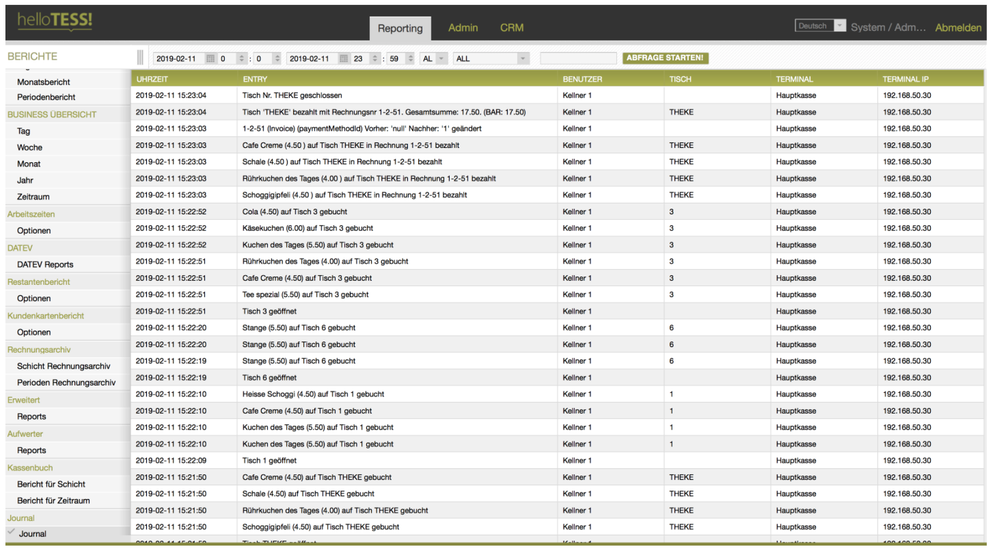Open the wide ALL filter dropdown
This screenshot has width=1005, height=554.
[x=491, y=59]
